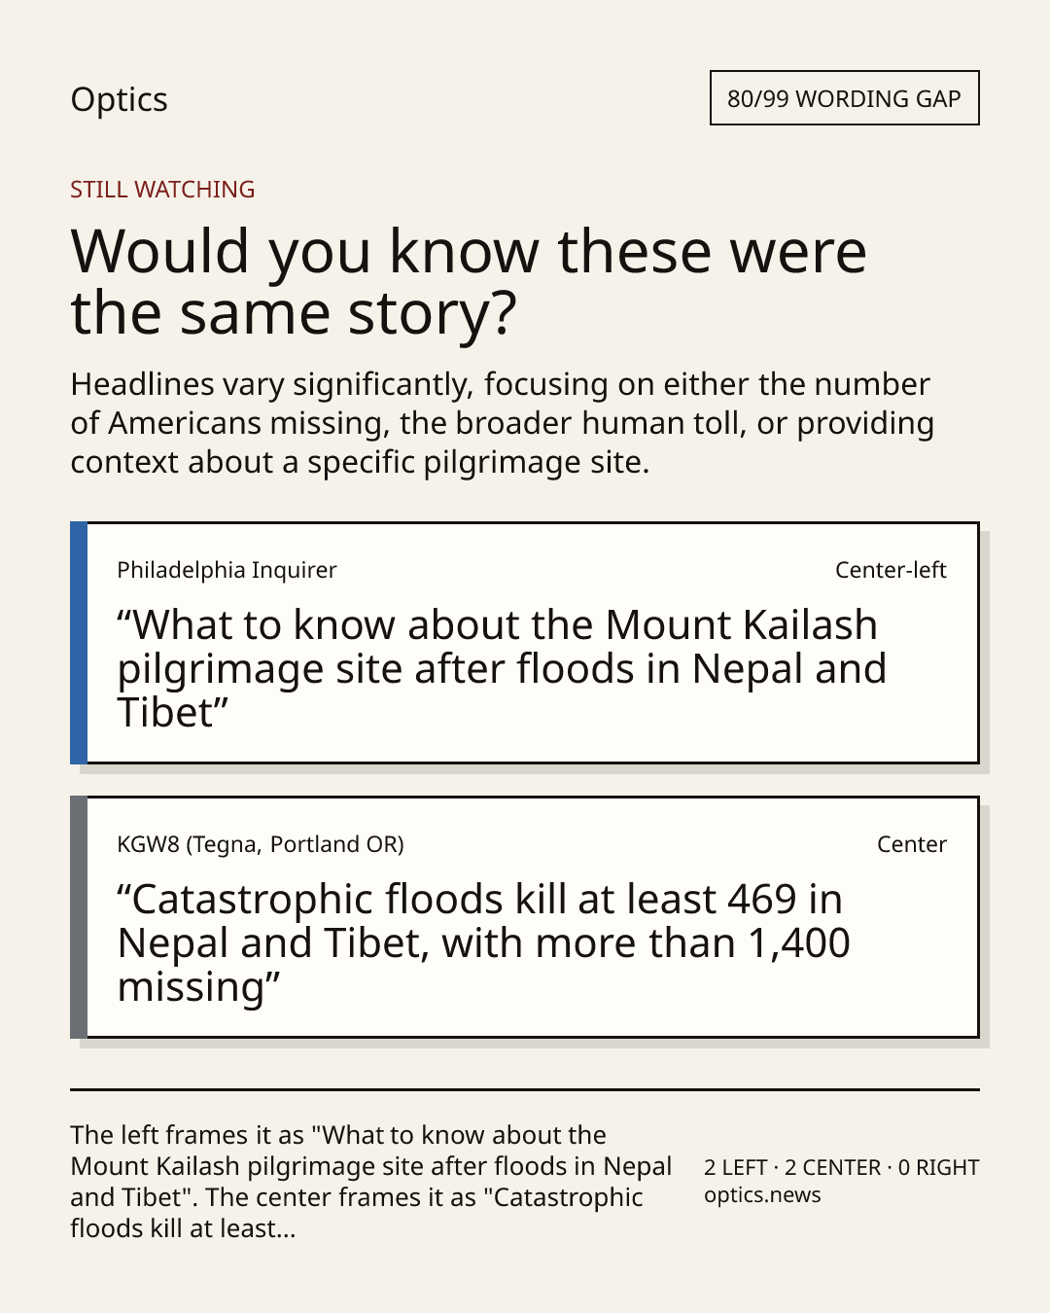Click the Mount Kailash pilgrimage headline text

point(502,668)
